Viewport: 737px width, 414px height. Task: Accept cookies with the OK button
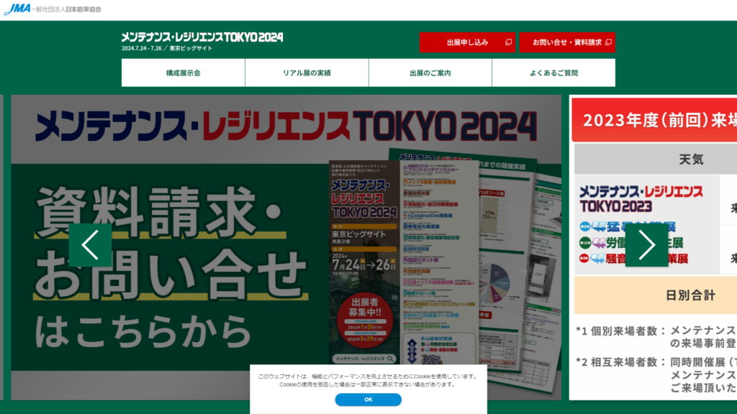point(368,400)
